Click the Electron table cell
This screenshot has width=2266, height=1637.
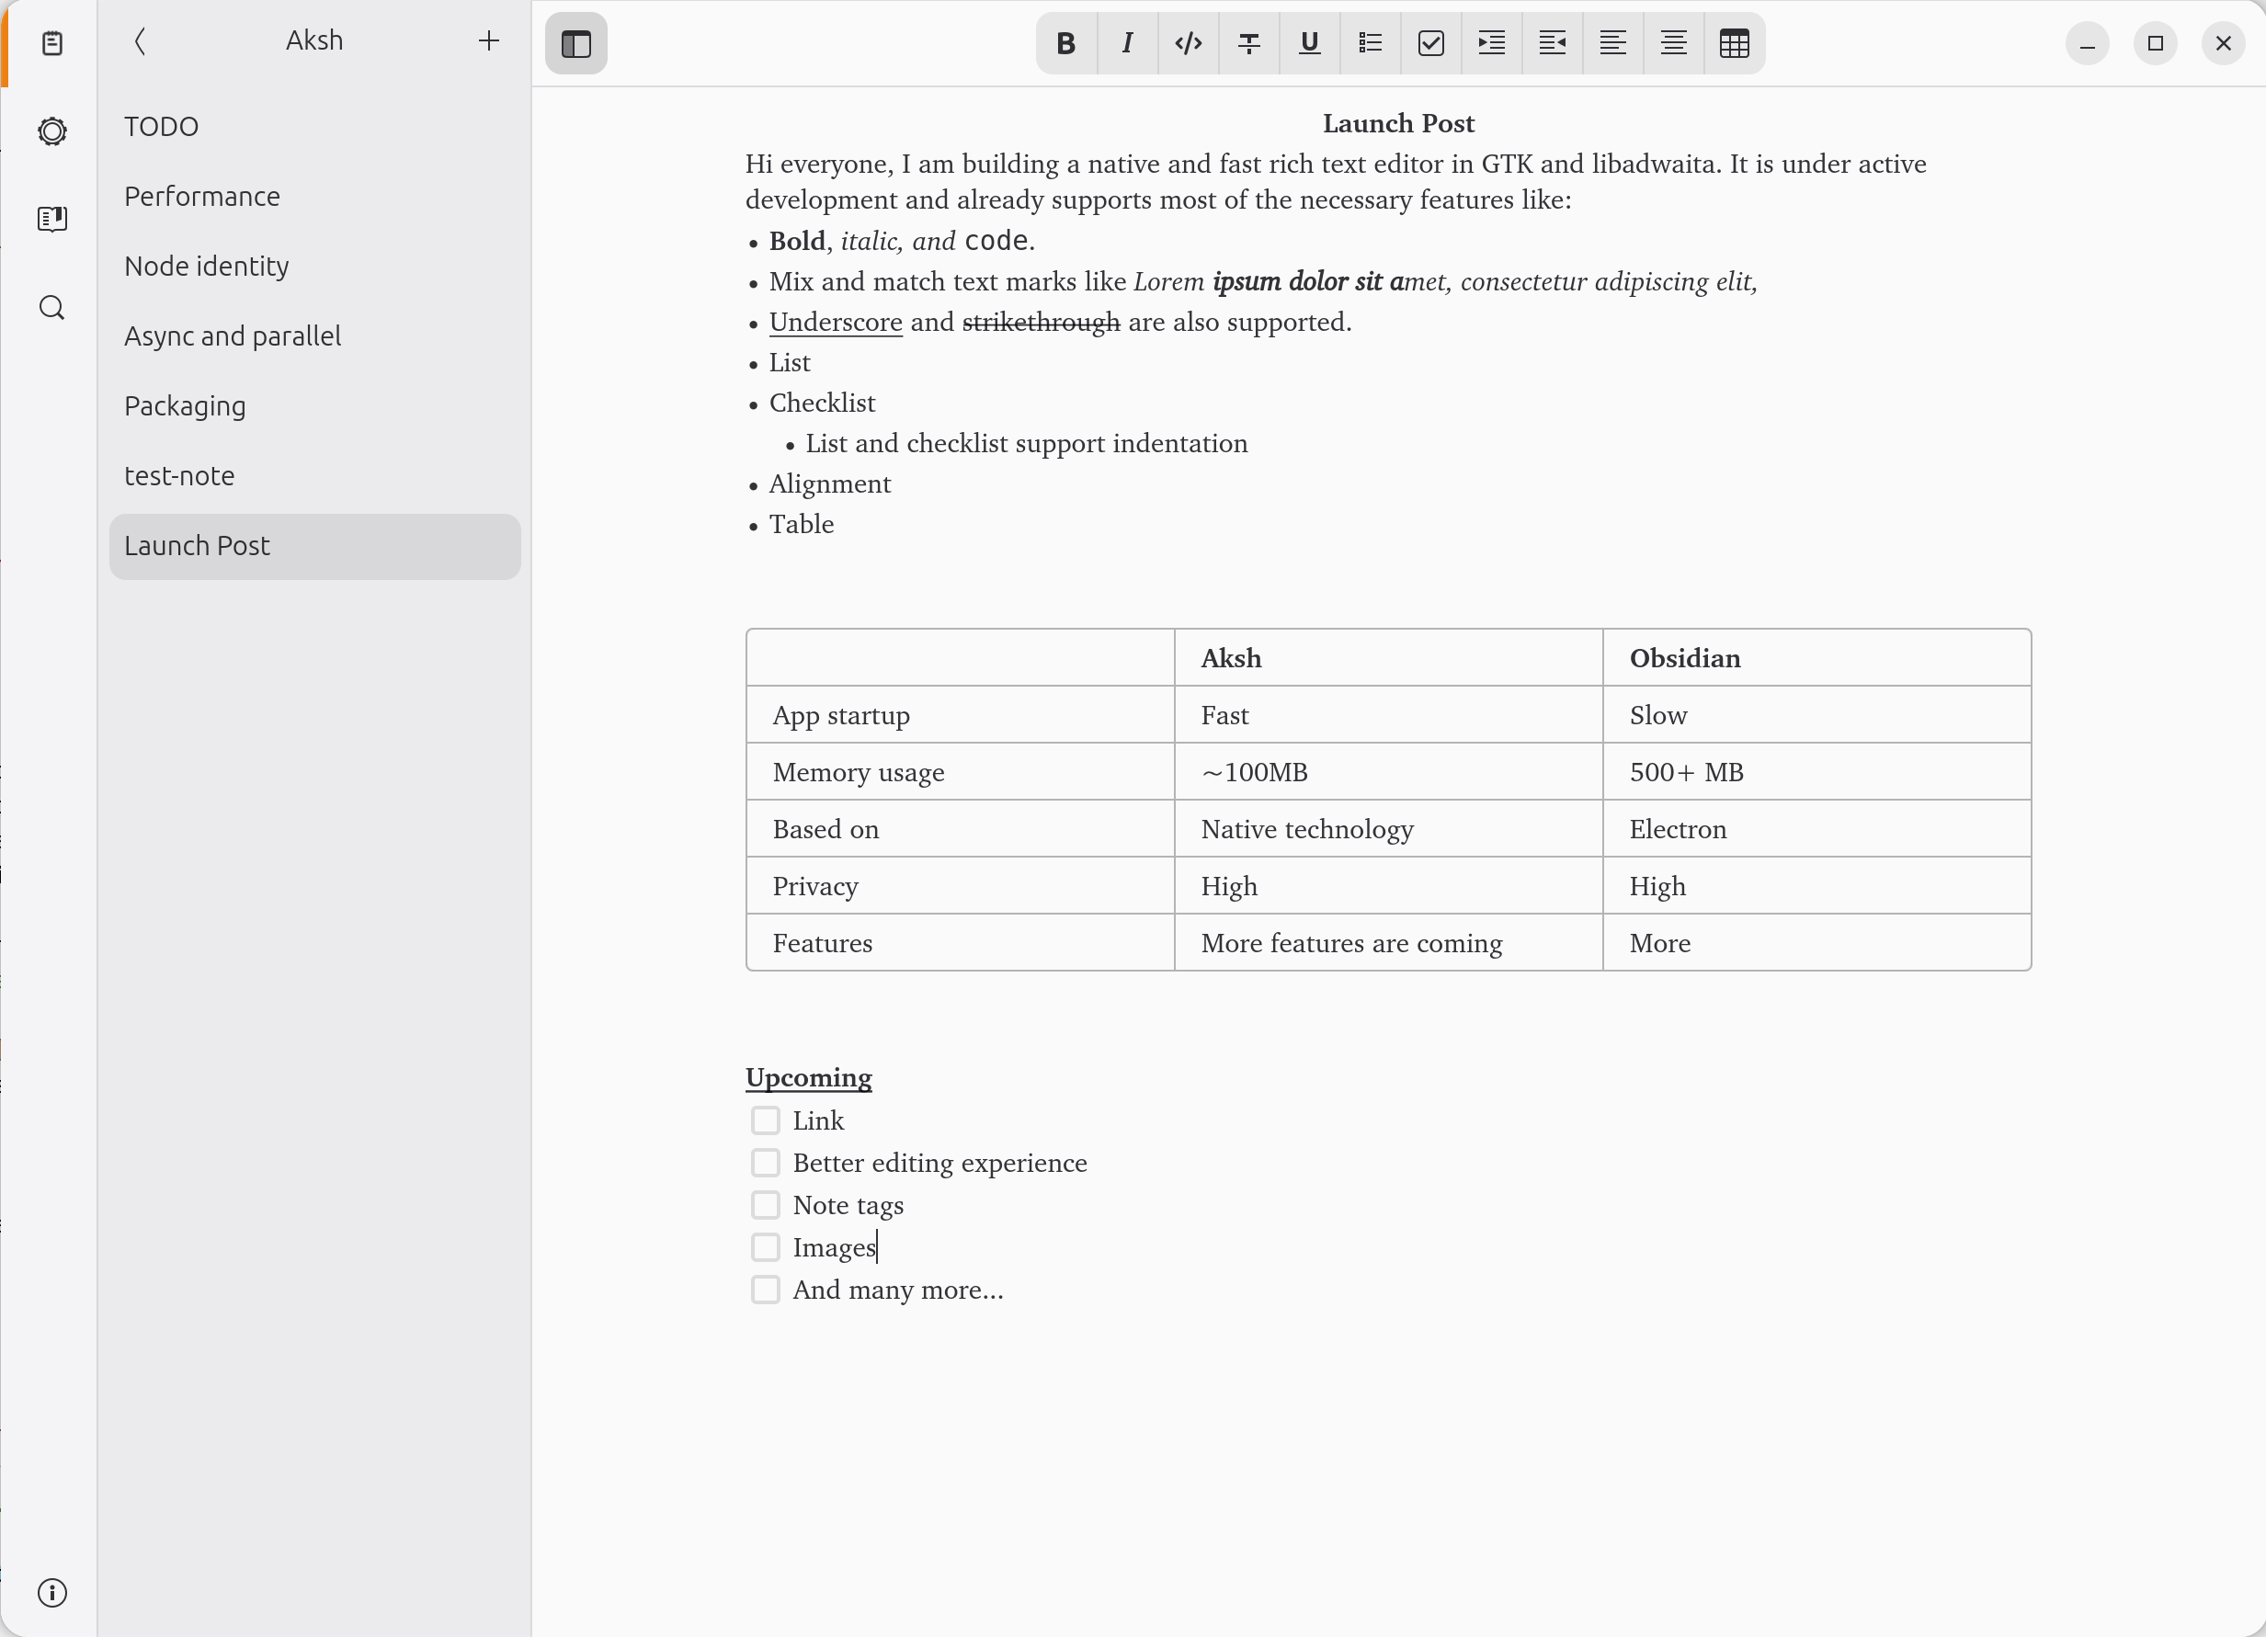tap(1816, 829)
